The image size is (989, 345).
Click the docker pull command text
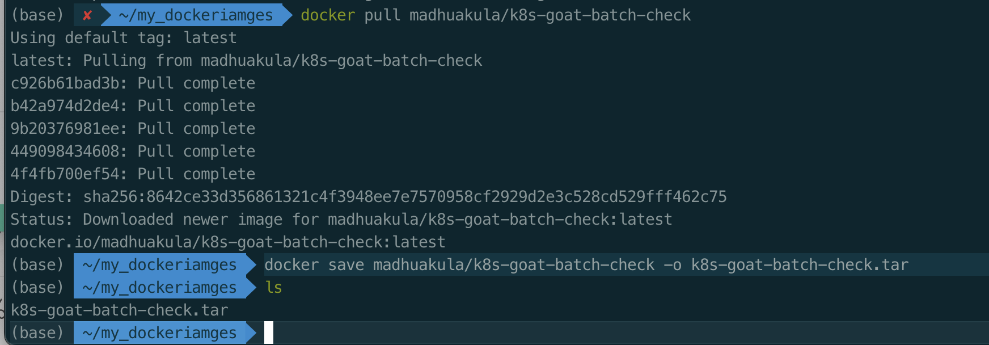[495, 15]
